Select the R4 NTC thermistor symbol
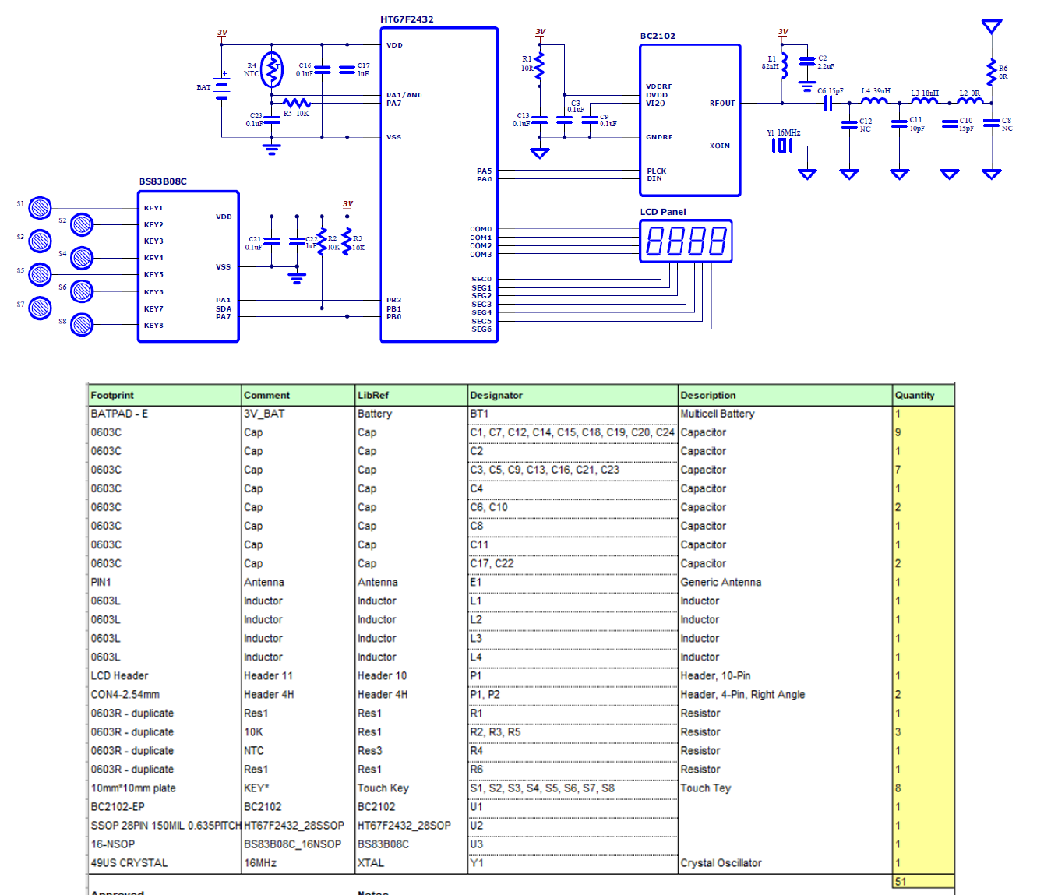 coord(271,70)
